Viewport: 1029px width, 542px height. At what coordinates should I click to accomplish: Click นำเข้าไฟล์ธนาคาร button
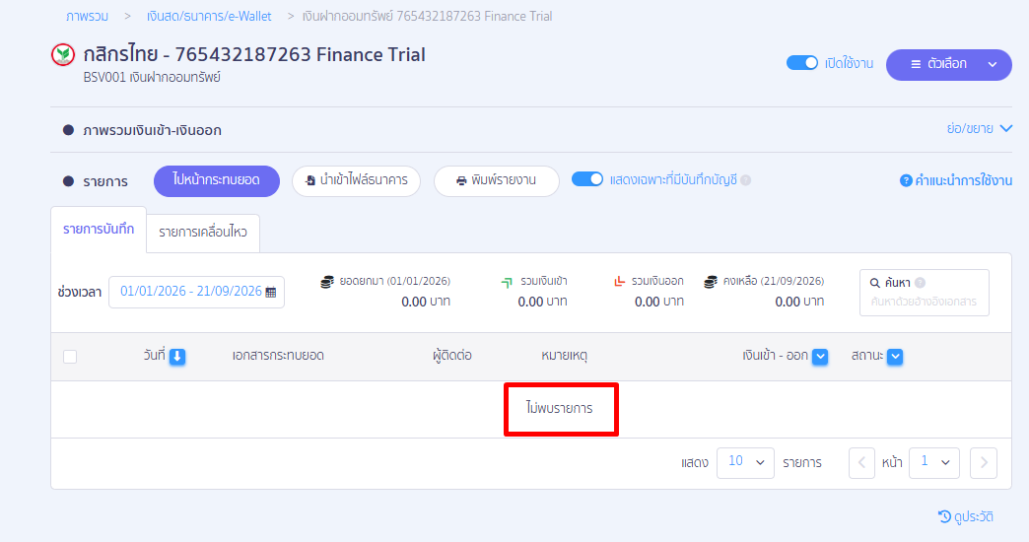(357, 180)
